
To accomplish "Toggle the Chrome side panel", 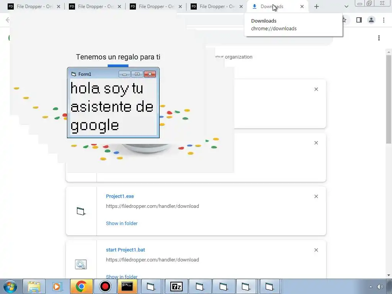I will (x=359, y=20).
